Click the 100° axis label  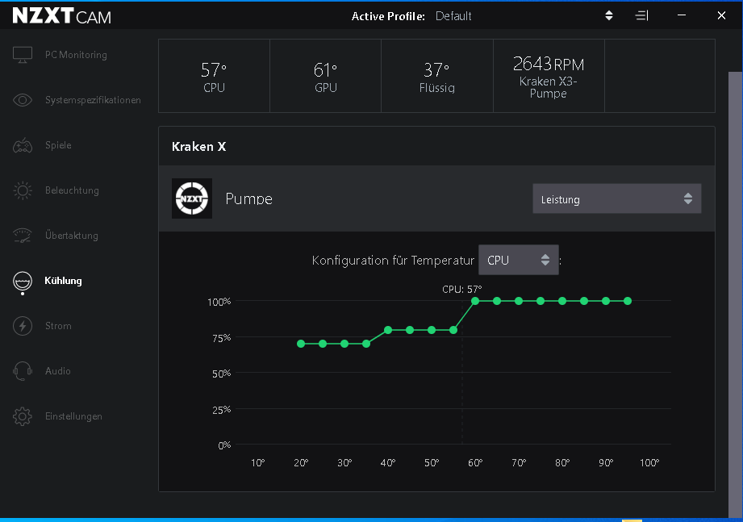[x=649, y=463]
